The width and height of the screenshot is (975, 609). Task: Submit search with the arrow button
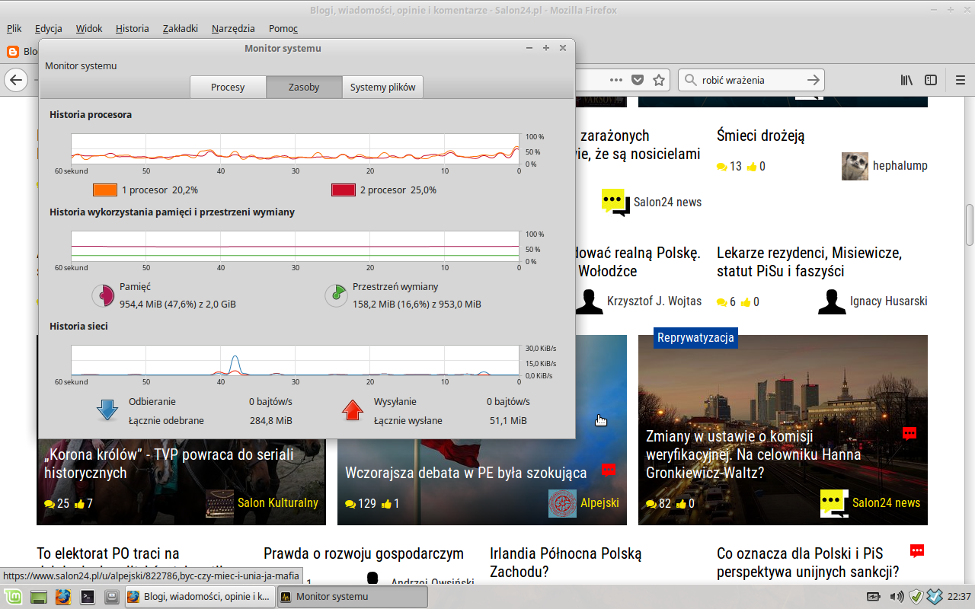814,80
